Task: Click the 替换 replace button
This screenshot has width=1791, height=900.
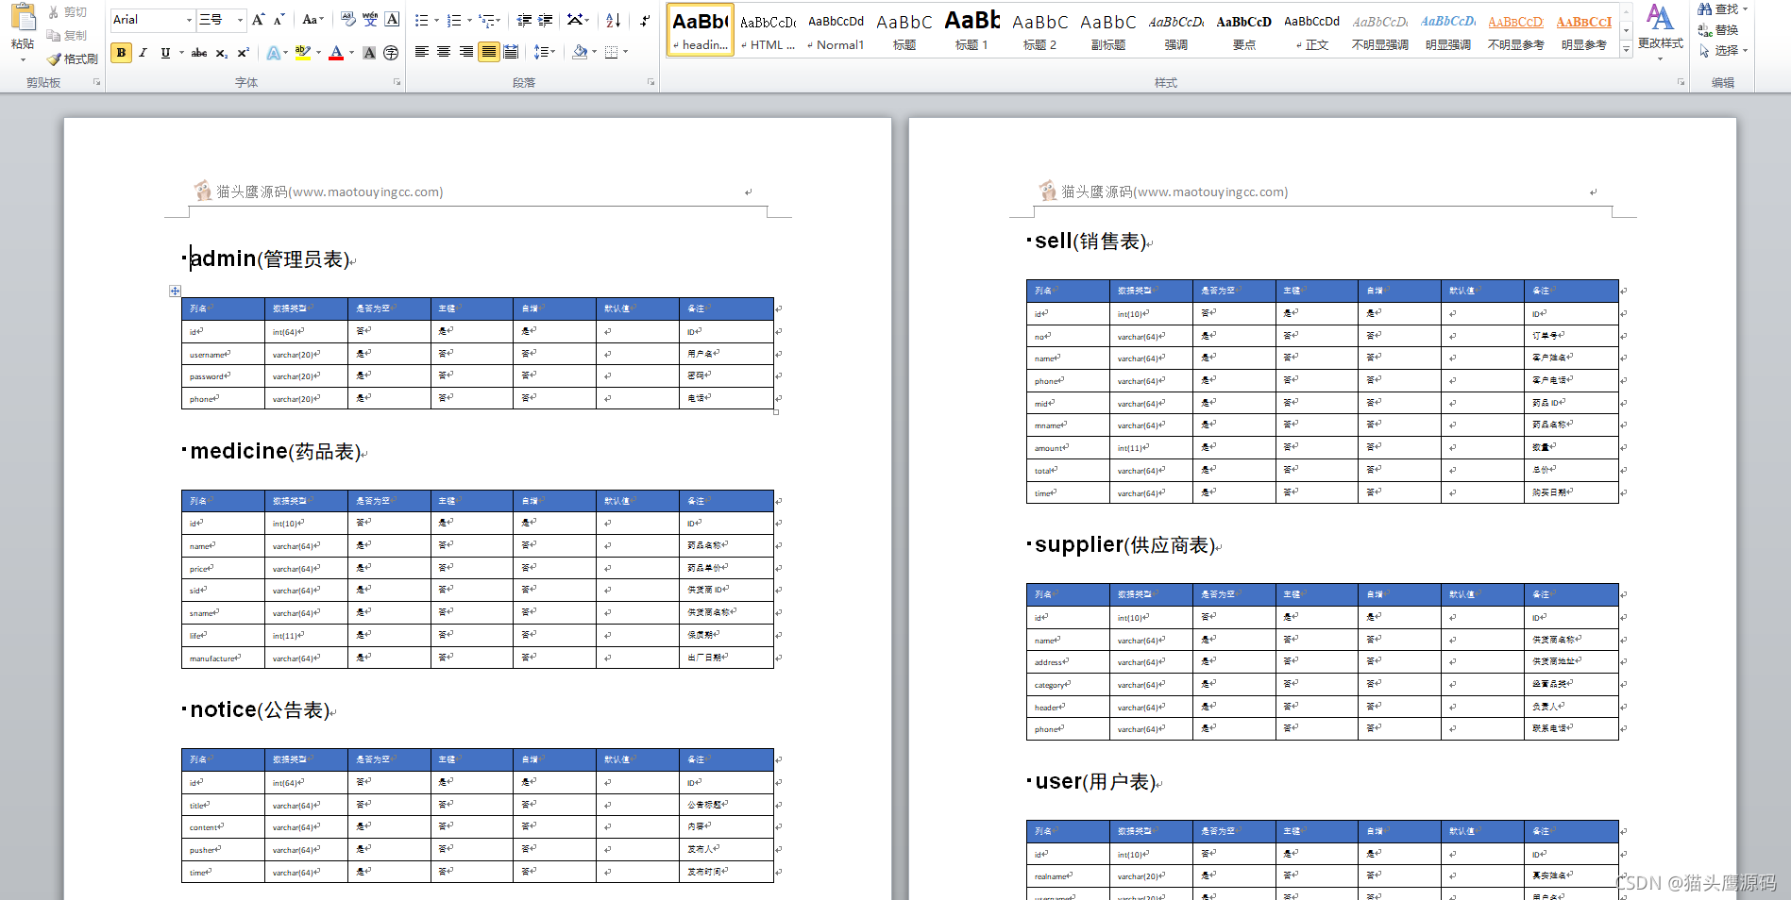Action: [1718, 30]
